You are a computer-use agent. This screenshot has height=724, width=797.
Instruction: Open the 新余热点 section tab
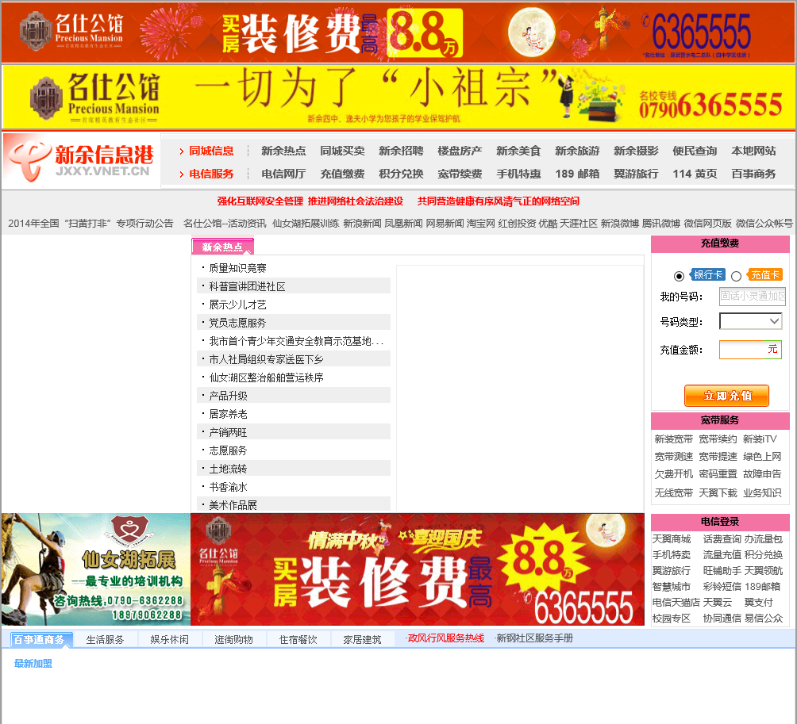tap(222, 247)
